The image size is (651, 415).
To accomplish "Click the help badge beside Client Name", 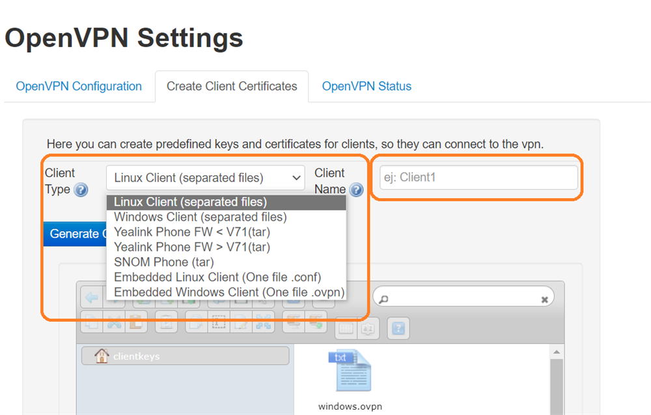I will [357, 190].
